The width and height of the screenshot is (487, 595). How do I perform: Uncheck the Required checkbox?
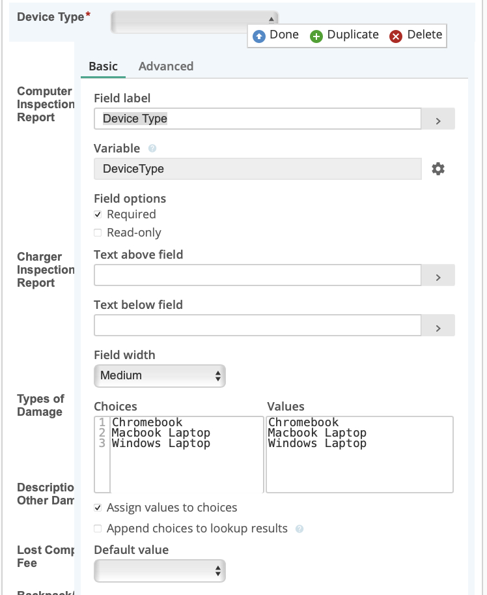[98, 214]
